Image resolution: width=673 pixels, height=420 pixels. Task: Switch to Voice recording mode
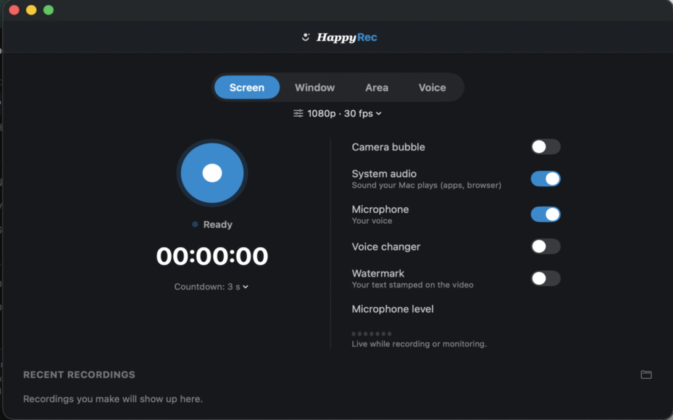(x=432, y=87)
